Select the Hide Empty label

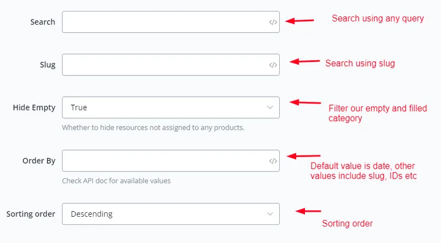click(x=34, y=108)
